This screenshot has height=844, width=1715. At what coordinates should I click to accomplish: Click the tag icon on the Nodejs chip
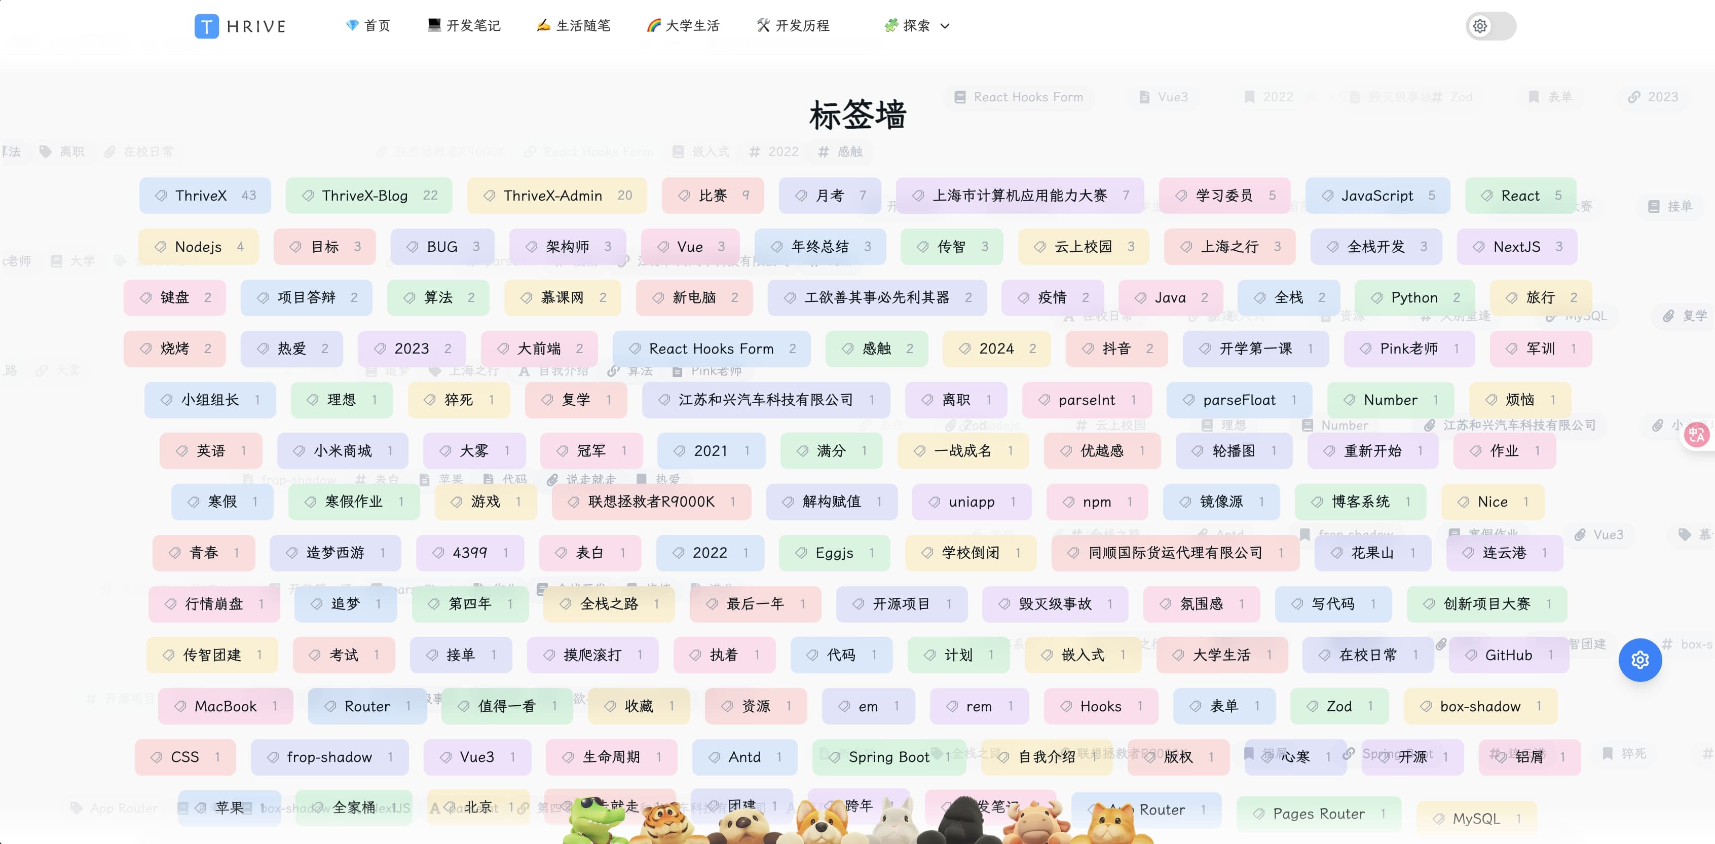pyautogui.click(x=160, y=247)
